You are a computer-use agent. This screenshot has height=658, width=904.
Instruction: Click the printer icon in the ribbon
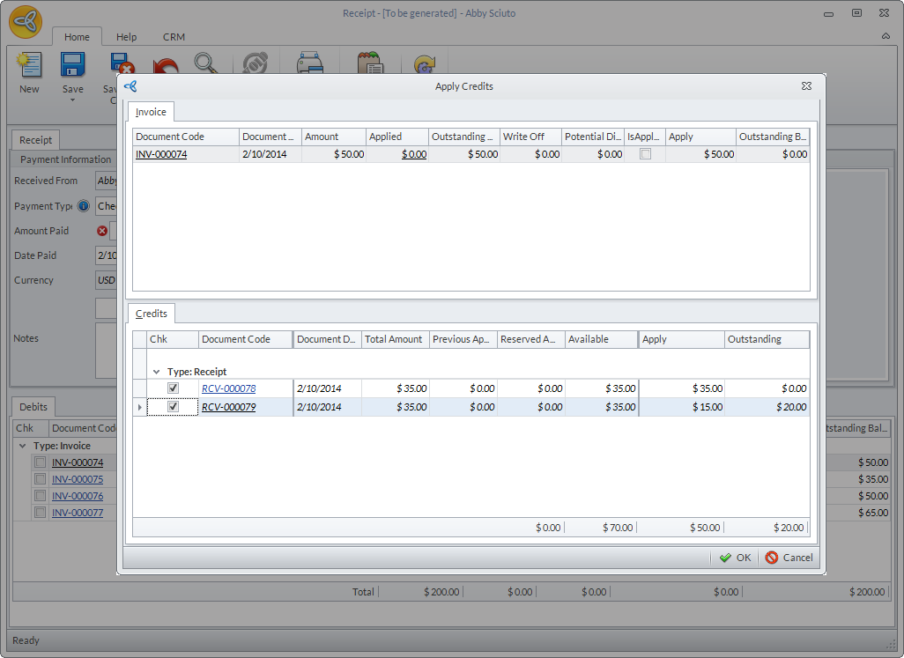(309, 64)
